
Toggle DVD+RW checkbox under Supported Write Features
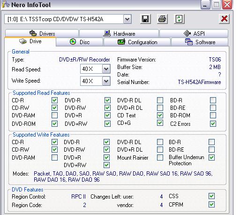click(x=106, y=165)
